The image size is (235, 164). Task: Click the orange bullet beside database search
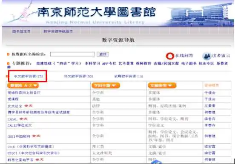click(x=8, y=54)
